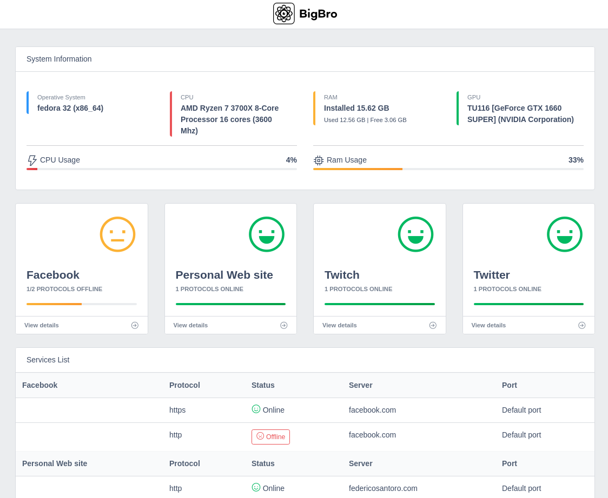Click the Services List header
Image resolution: width=608 pixels, height=498 pixels.
pyautogui.click(x=48, y=360)
